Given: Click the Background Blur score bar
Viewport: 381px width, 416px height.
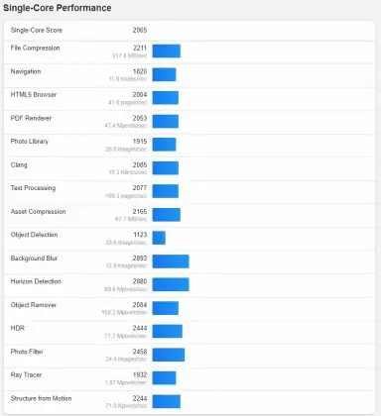Looking at the screenshot, I should click(x=171, y=261).
